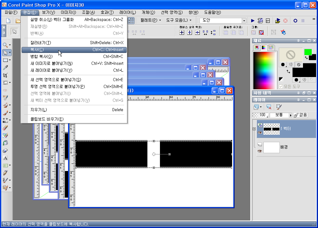The width and height of the screenshot is (318, 228).
Task: Toggle visibility eye of 벡터 layer
Action: pyautogui.click(x=260, y=133)
